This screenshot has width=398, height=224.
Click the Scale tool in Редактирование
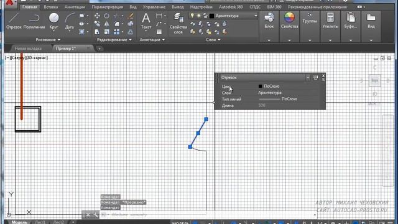pyautogui.click(x=106, y=32)
